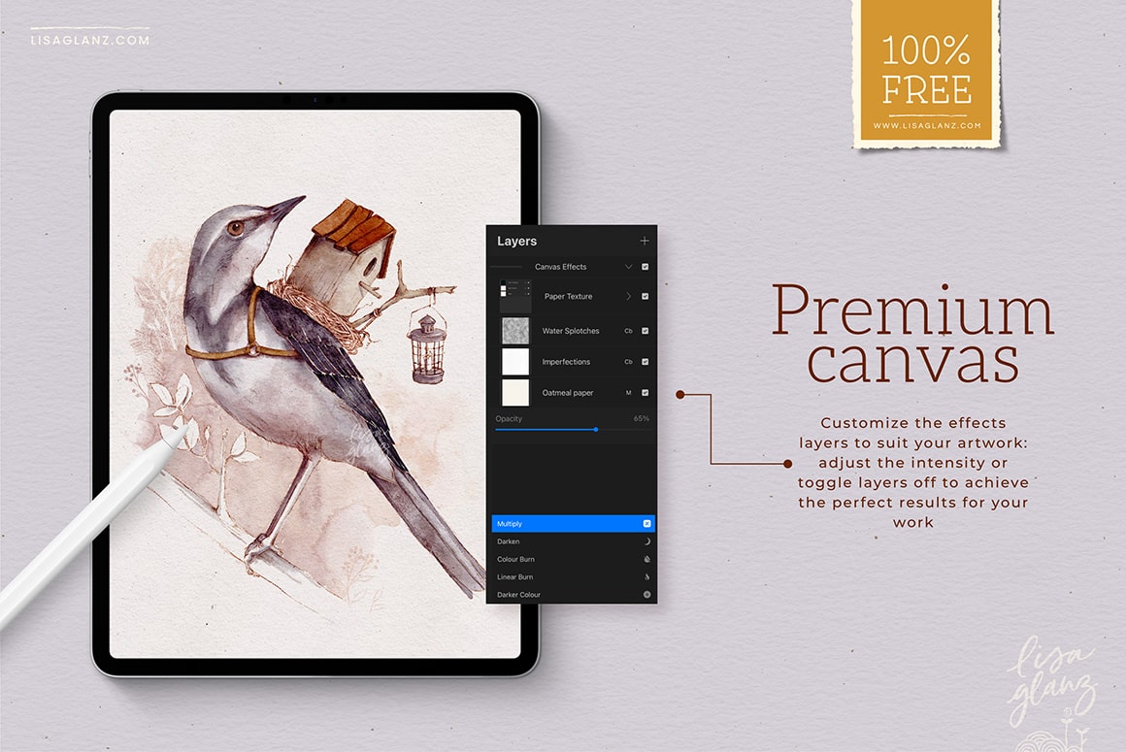Click the layer Opacity slider handle
The image size is (1126, 752).
point(595,429)
